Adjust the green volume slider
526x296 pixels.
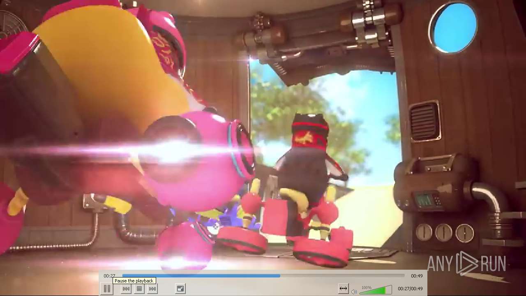point(376,290)
